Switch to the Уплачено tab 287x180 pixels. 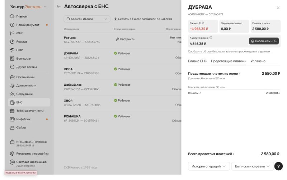258,61
